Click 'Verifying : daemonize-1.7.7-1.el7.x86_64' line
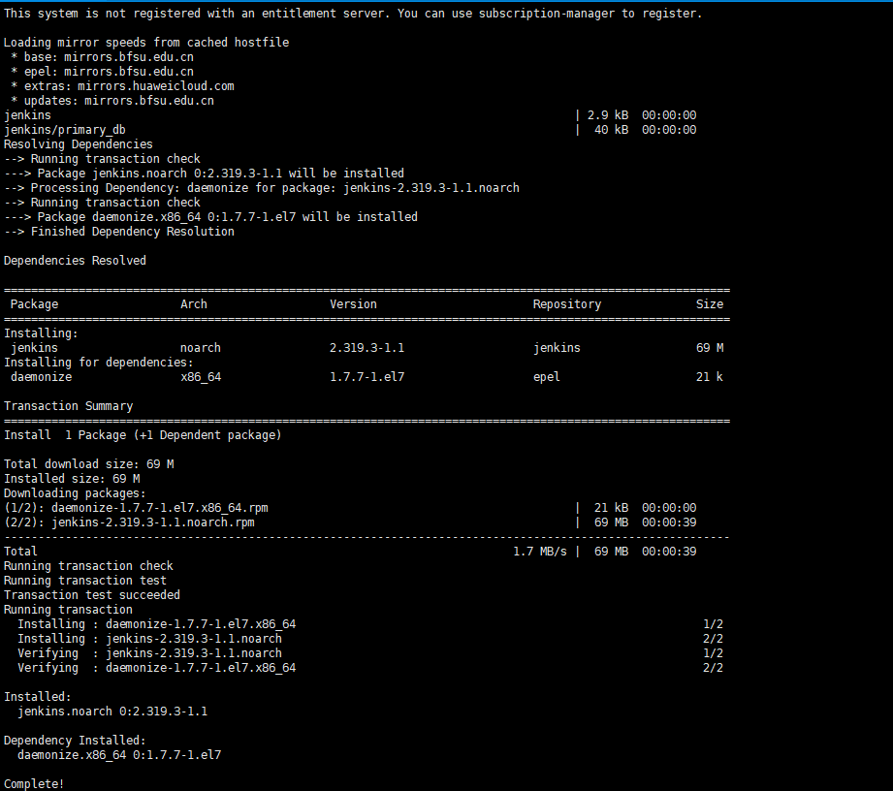893x791 pixels. coord(157,668)
